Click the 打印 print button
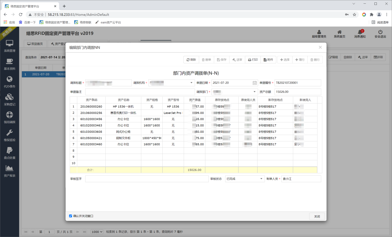This screenshot has height=237, width=392. tap(253, 60)
